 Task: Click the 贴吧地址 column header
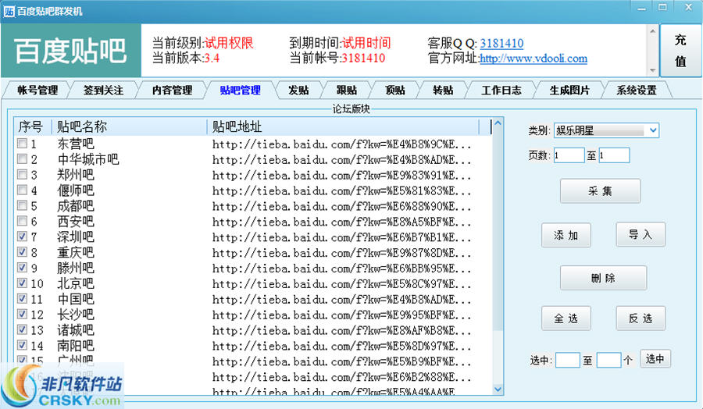tap(343, 126)
